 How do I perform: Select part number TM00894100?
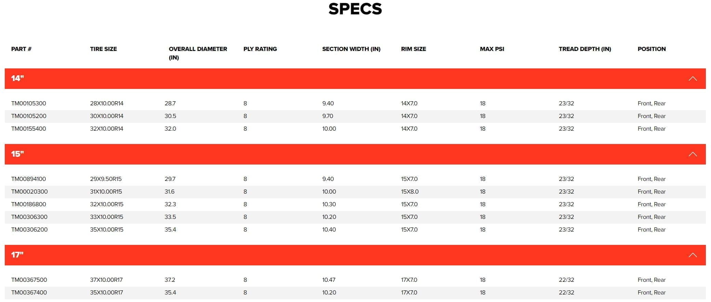(x=29, y=179)
